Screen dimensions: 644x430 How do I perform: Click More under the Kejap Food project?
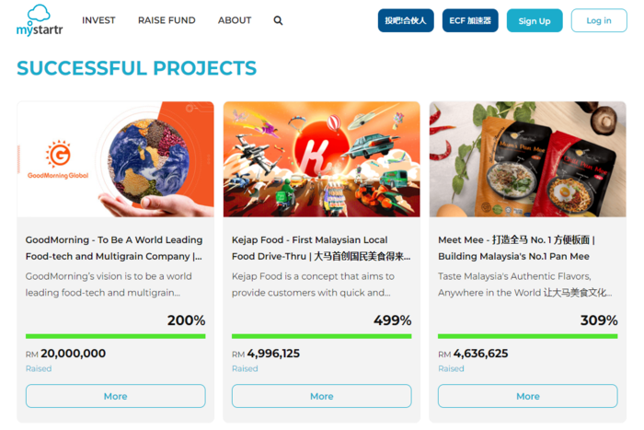pyautogui.click(x=322, y=396)
